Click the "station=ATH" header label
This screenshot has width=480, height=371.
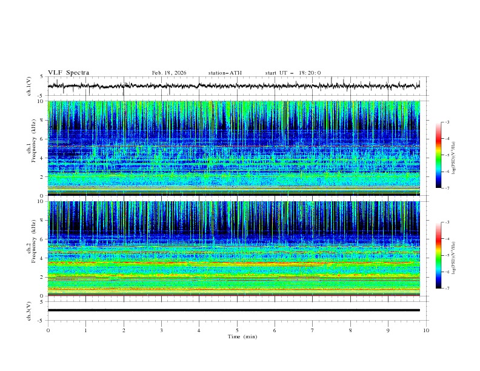tap(225, 73)
